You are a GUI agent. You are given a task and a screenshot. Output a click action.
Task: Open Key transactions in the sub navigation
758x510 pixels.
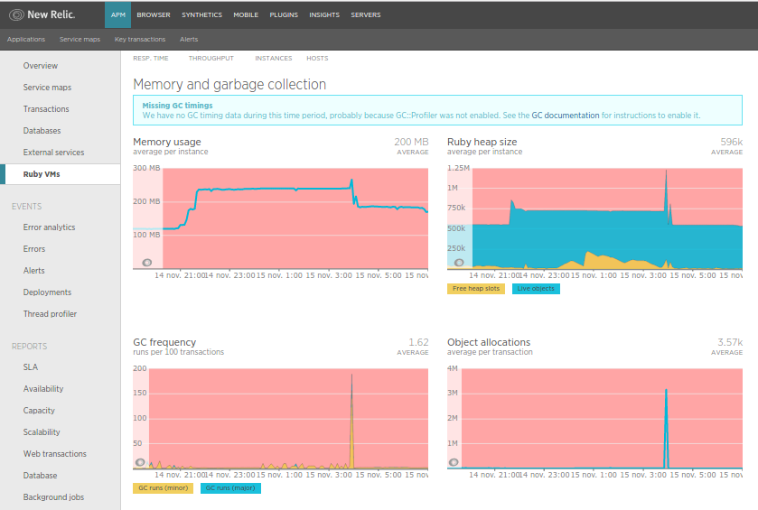140,40
